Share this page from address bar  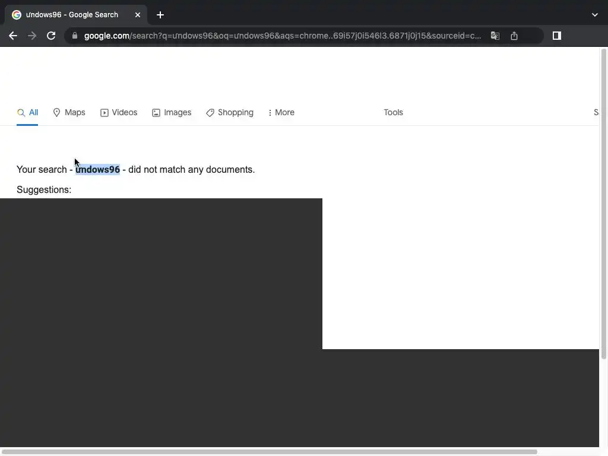pos(514,36)
